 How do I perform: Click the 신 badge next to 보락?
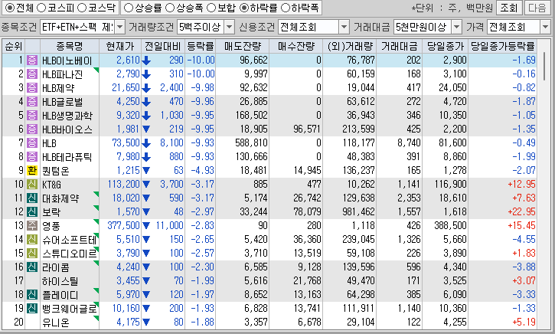[x=32, y=212]
